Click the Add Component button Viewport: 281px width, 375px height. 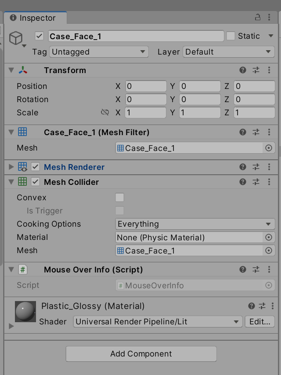click(x=140, y=354)
